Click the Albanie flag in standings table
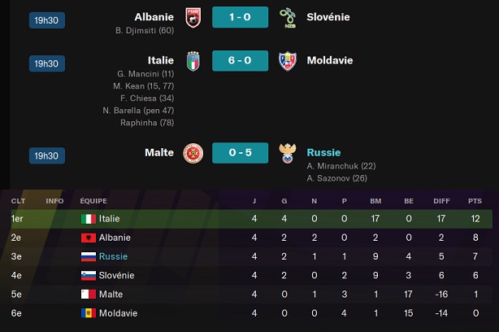Screen dimensions: 499x332 [89, 238]
